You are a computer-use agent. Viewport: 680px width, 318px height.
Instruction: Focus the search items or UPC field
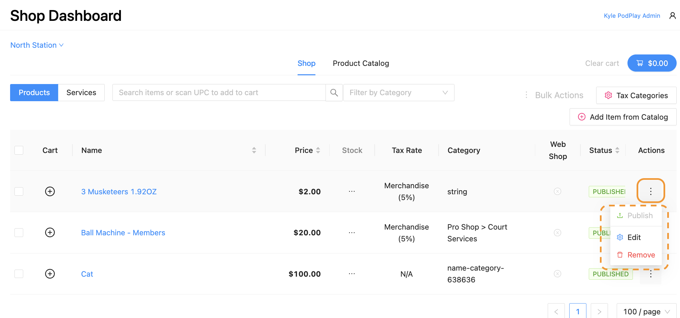[219, 93]
